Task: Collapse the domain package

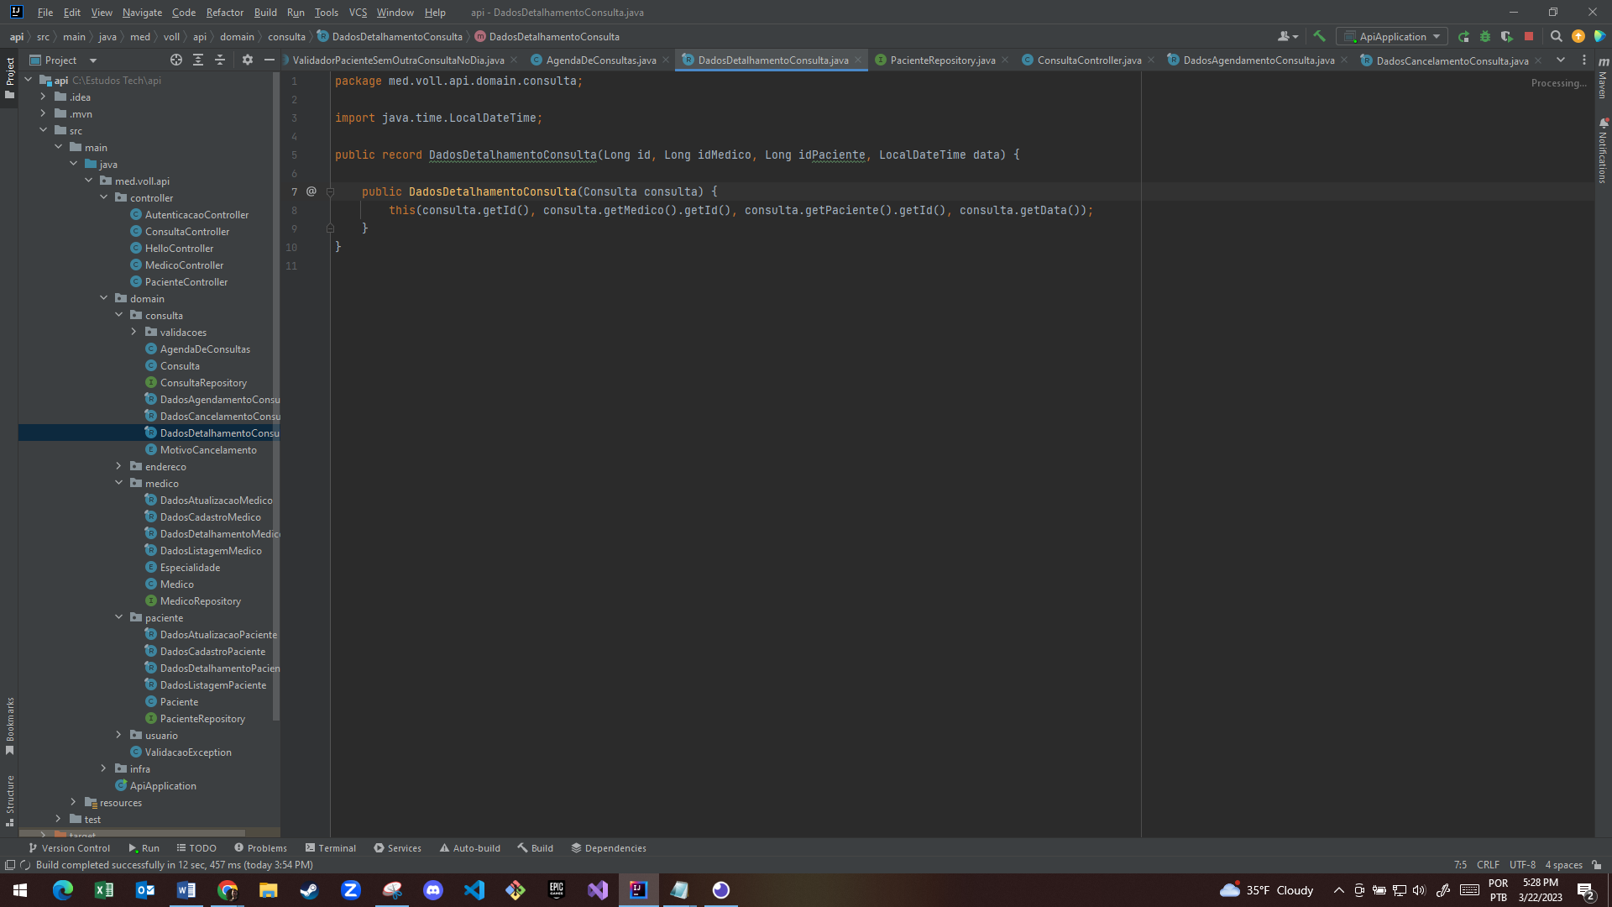Action: 104,298
